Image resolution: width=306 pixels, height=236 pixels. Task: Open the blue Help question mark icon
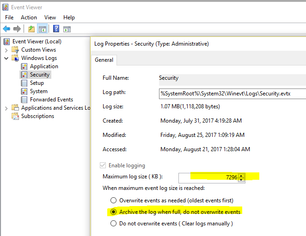tap(56, 29)
